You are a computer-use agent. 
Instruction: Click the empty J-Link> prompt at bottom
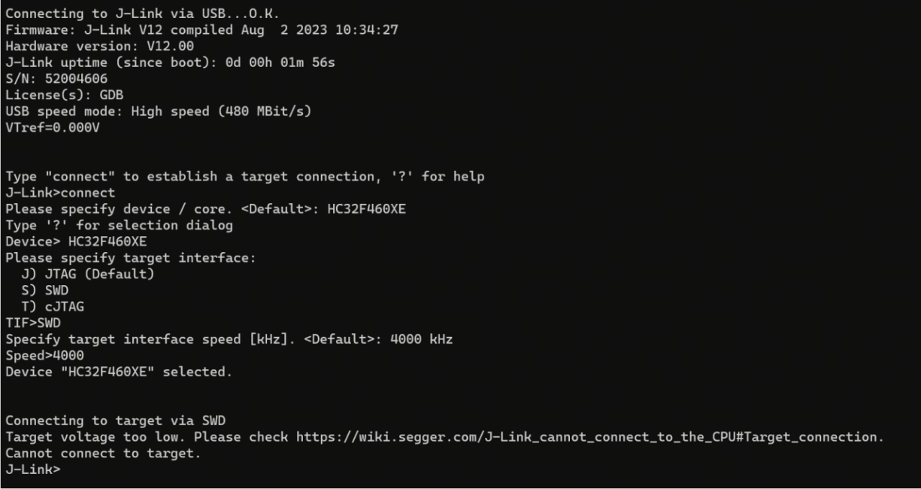[x=32, y=469]
